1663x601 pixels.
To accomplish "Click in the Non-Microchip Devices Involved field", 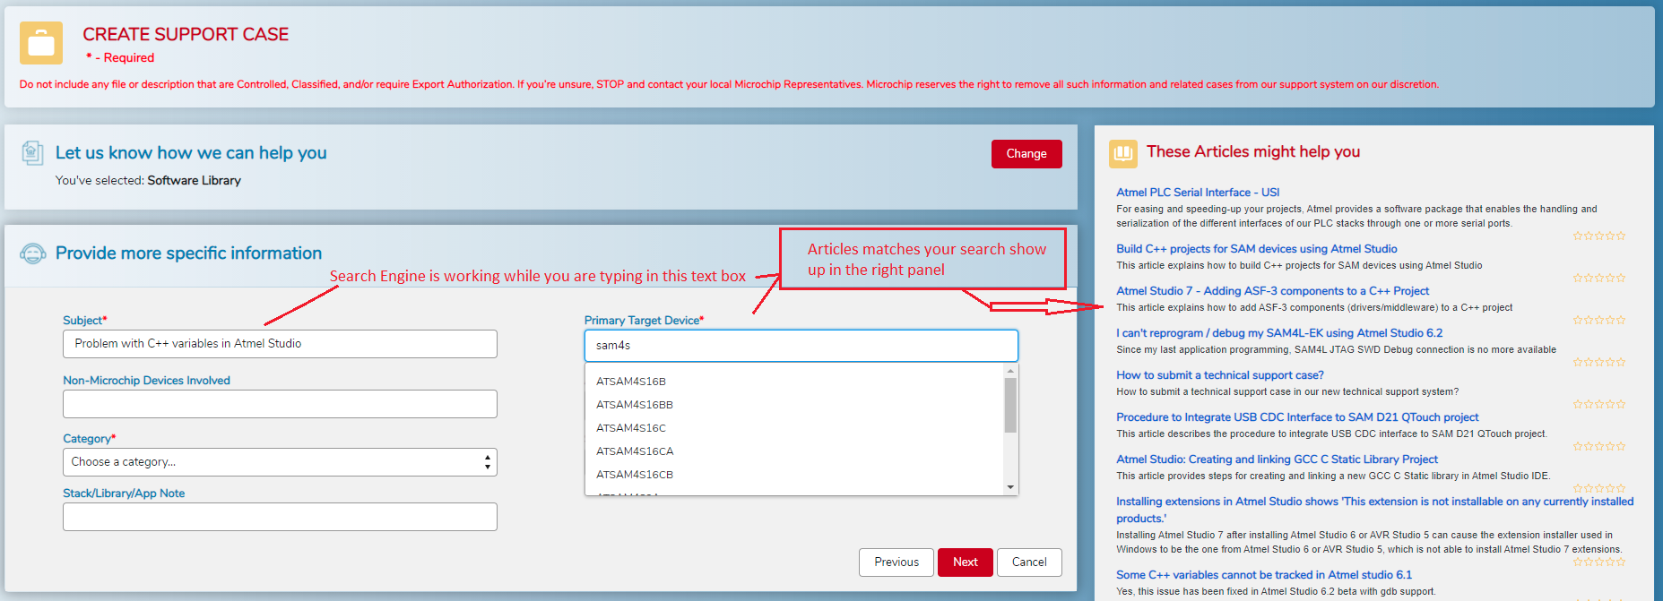I will pyautogui.click(x=280, y=404).
